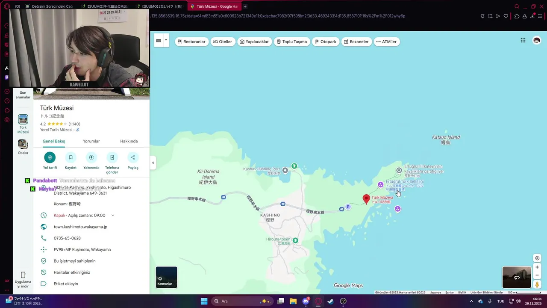
Task: Filter map by Otopark
Action: click(326, 41)
